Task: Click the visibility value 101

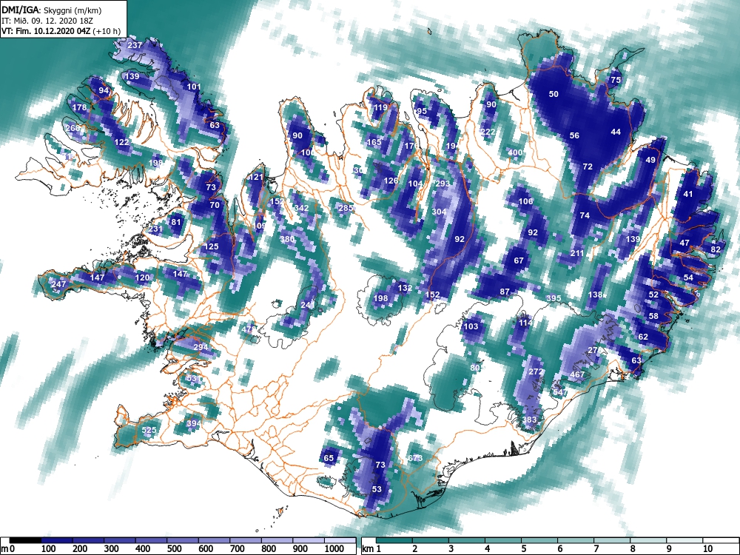Action: point(194,87)
